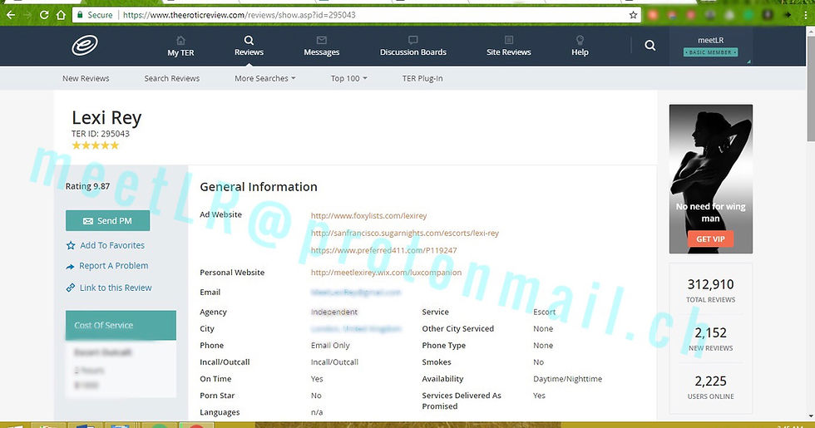The width and height of the screenshot is (815, 428).
Task: Click the Cost Of Service header
Action: pos(121,325)
